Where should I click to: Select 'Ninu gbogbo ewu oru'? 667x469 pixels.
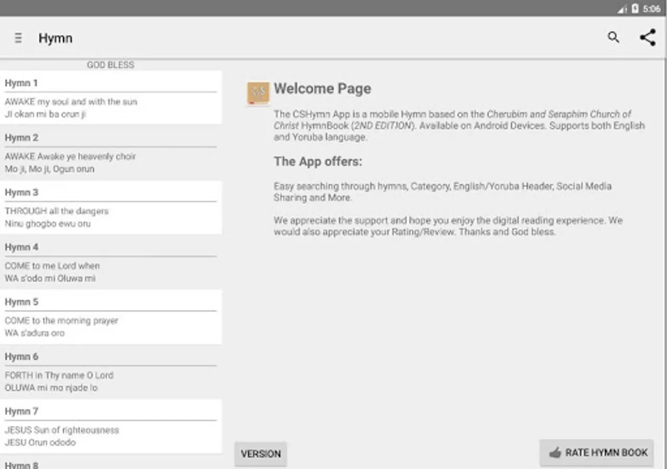(48, 224)
